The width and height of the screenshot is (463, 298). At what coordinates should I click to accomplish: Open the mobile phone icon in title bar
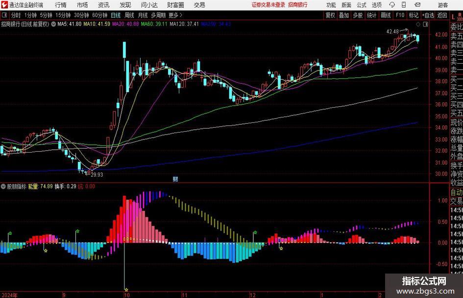pos(404,5)
